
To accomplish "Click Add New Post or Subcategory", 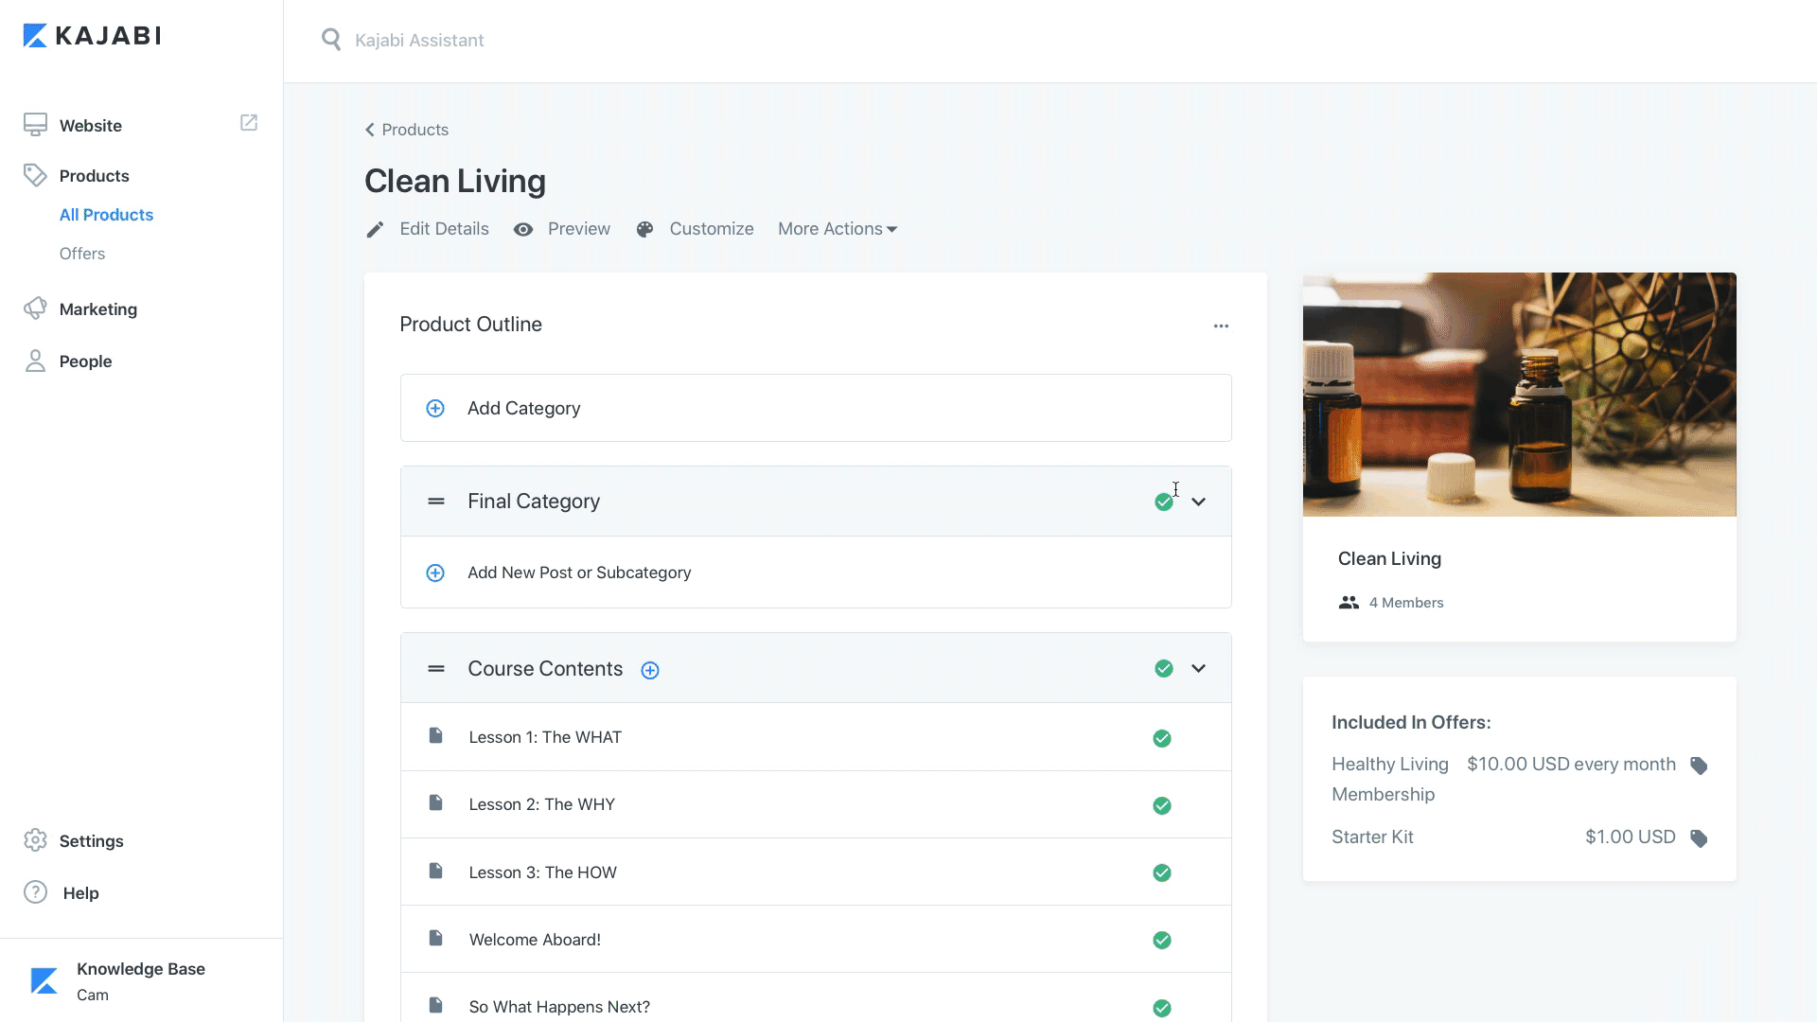I will [x=578, y=573].
